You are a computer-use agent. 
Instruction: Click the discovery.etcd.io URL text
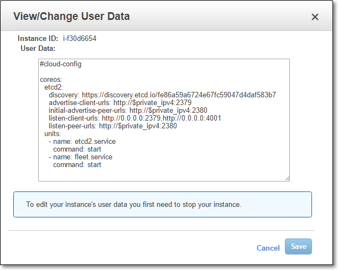point(179,95)
